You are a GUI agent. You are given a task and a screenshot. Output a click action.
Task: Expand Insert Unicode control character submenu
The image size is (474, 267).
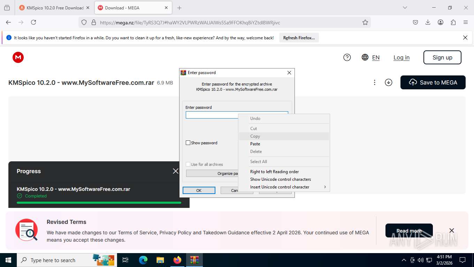point(284,187)
